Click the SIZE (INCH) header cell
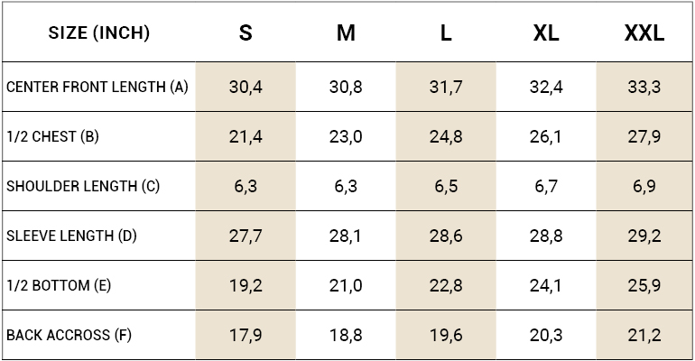 click(99, 34)
